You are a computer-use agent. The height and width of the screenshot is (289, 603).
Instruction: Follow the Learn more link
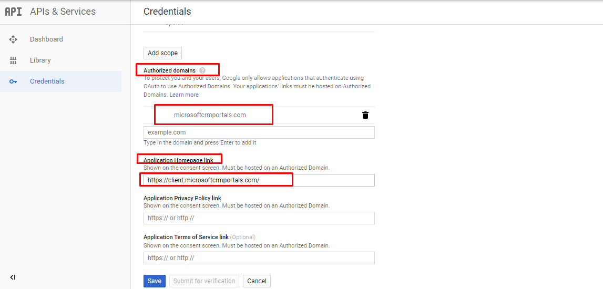point(184,95)
